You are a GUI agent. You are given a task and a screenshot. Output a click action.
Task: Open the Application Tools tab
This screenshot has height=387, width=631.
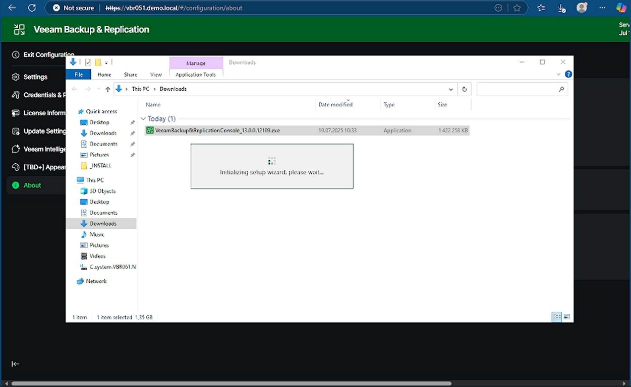196,75
